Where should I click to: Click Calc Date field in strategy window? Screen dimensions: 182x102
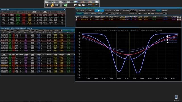coord(133,11)
